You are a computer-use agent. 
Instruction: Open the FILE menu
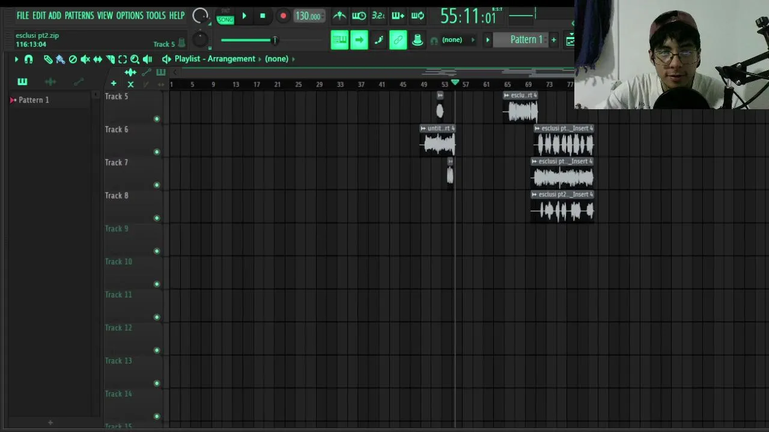click(x=23, y=16)
